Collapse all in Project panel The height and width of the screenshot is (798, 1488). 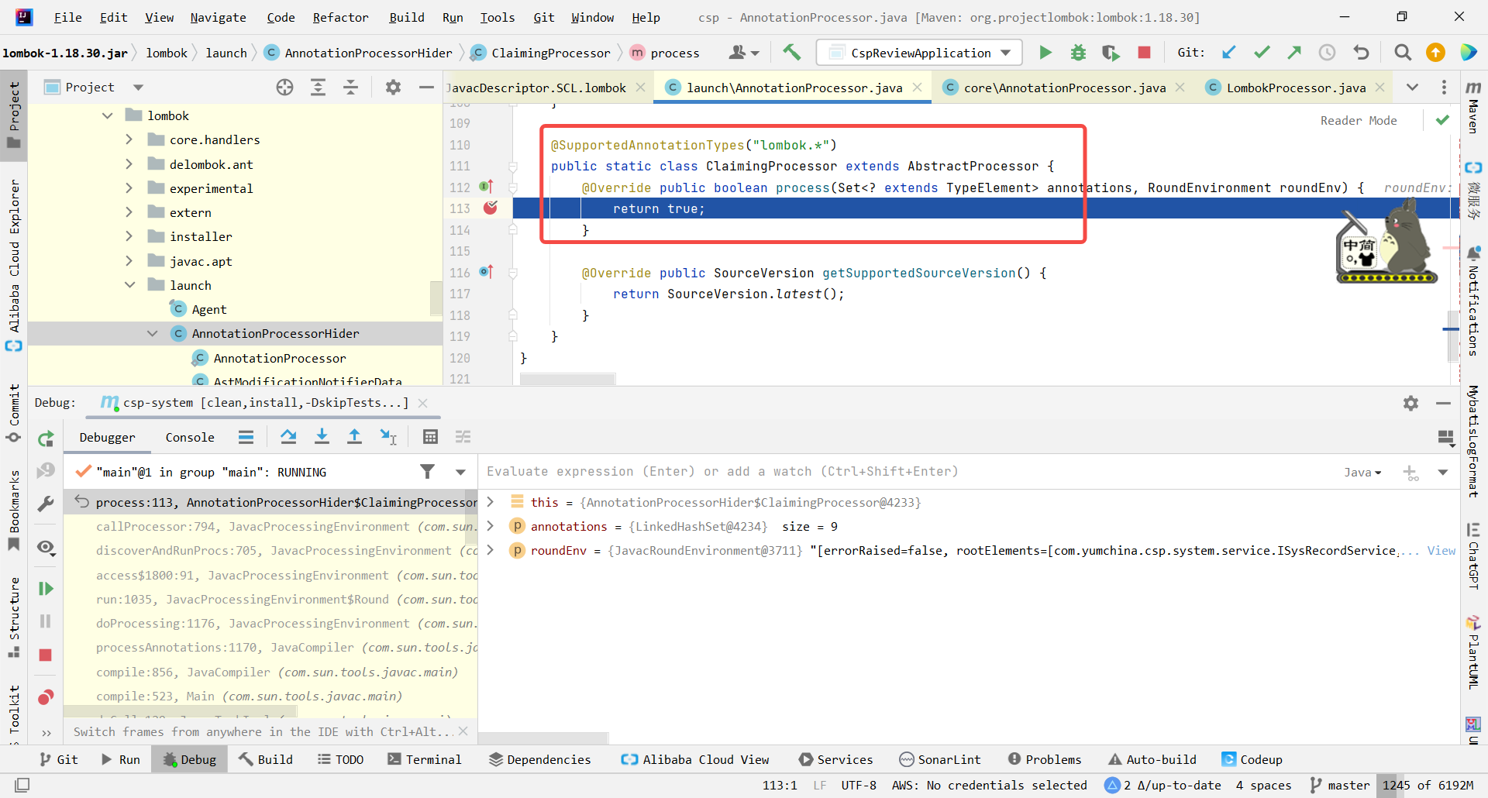click(351, 88)
